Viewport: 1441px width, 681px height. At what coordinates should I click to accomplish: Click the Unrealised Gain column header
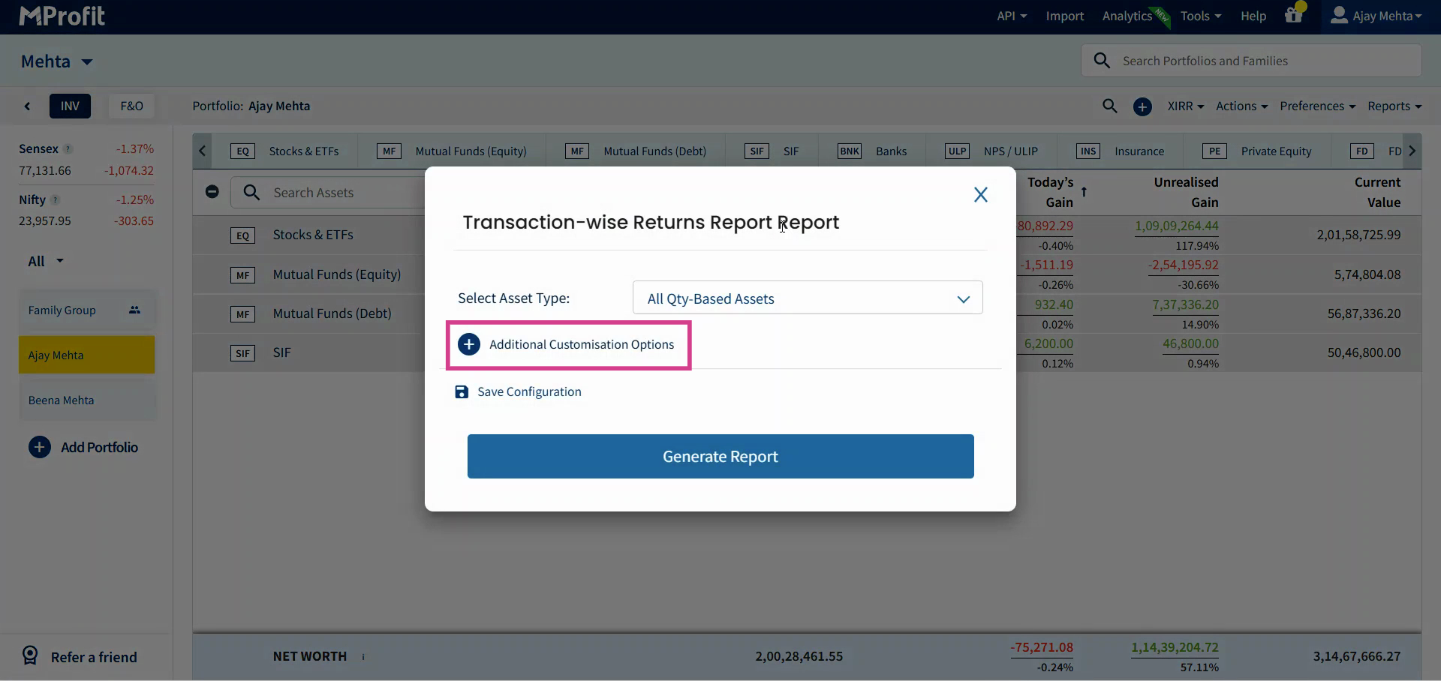[1186, 192]
